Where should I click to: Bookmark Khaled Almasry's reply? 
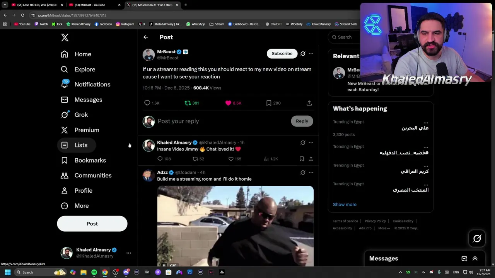click(x=302, y=159)
